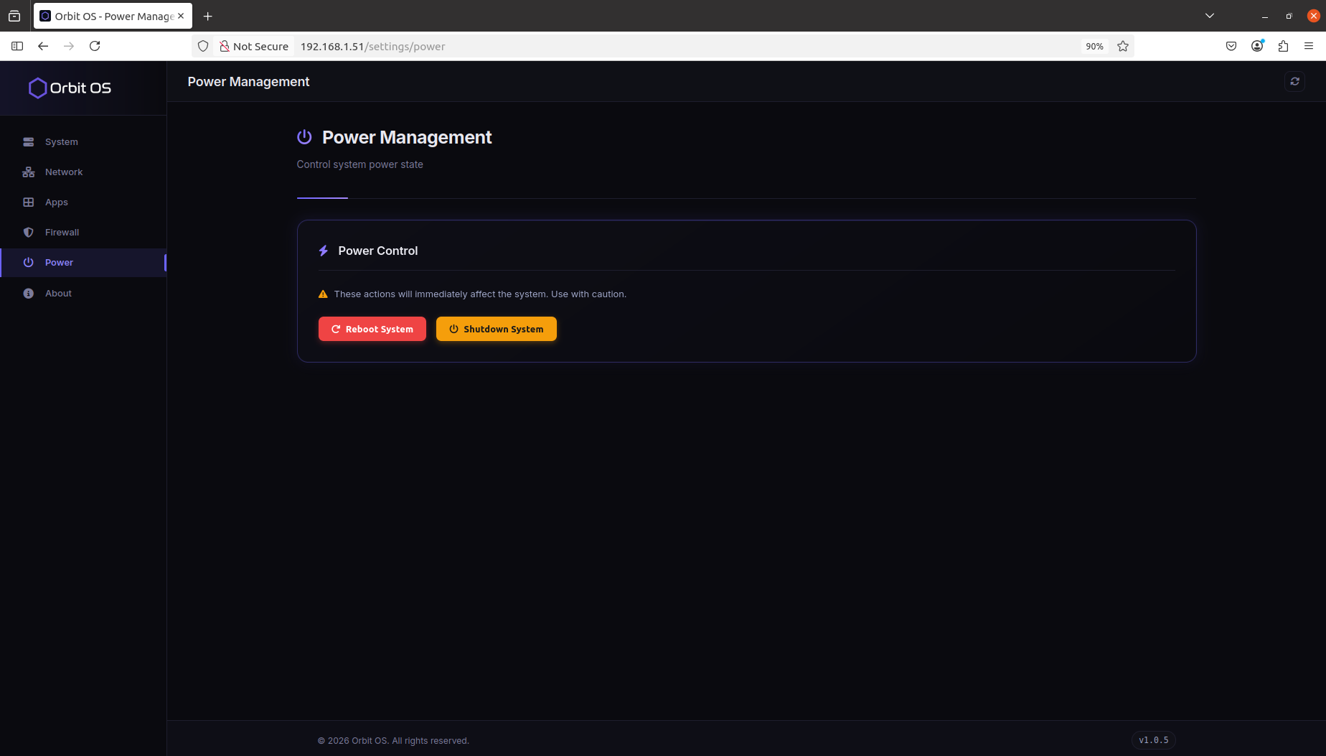Expand the list all tabs dropdown
The width and height of the screenshot is (1326, 756).
[x=1210, y=16]
